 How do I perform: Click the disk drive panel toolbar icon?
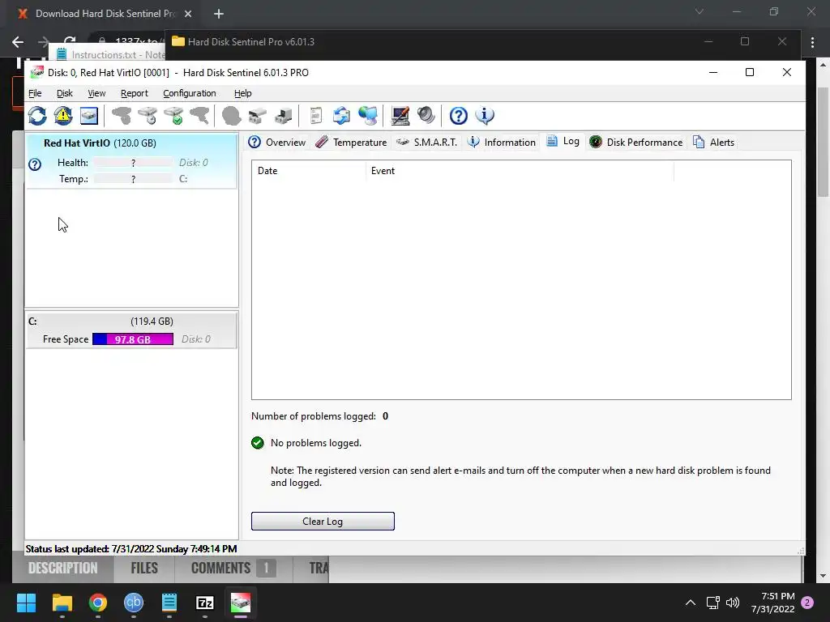pyautogui.click(x=89, y=116)
